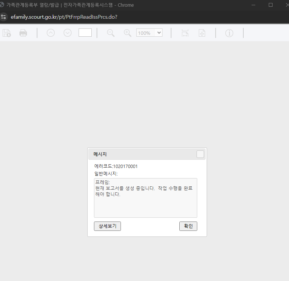Click the efamily.scourt.go.kr address bar URL
The height and width of the screenshot is (281, 289).
click(x=64, y=17)
